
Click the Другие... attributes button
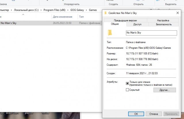coord(165,90)
